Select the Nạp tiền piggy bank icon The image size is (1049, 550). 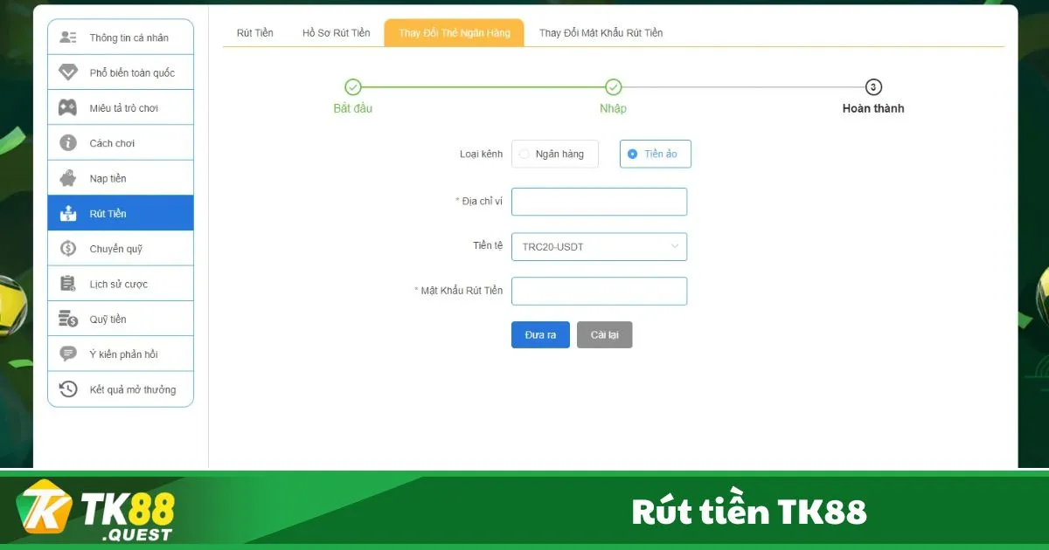[x=68, y=177]
